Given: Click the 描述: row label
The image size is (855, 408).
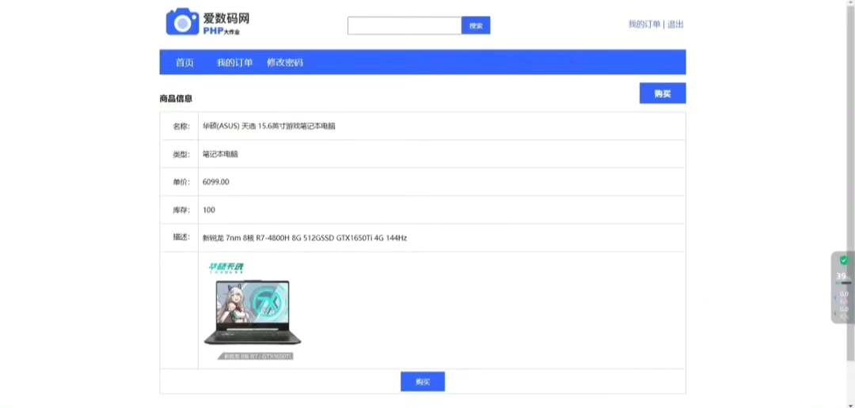Looking at the screenshot, I should tap(181, 237).
